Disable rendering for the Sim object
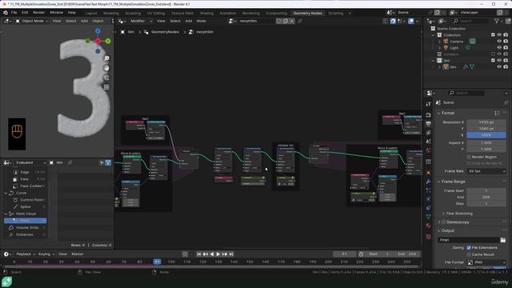The width and height of the screenshot is (512, 288). pos(506,67)
